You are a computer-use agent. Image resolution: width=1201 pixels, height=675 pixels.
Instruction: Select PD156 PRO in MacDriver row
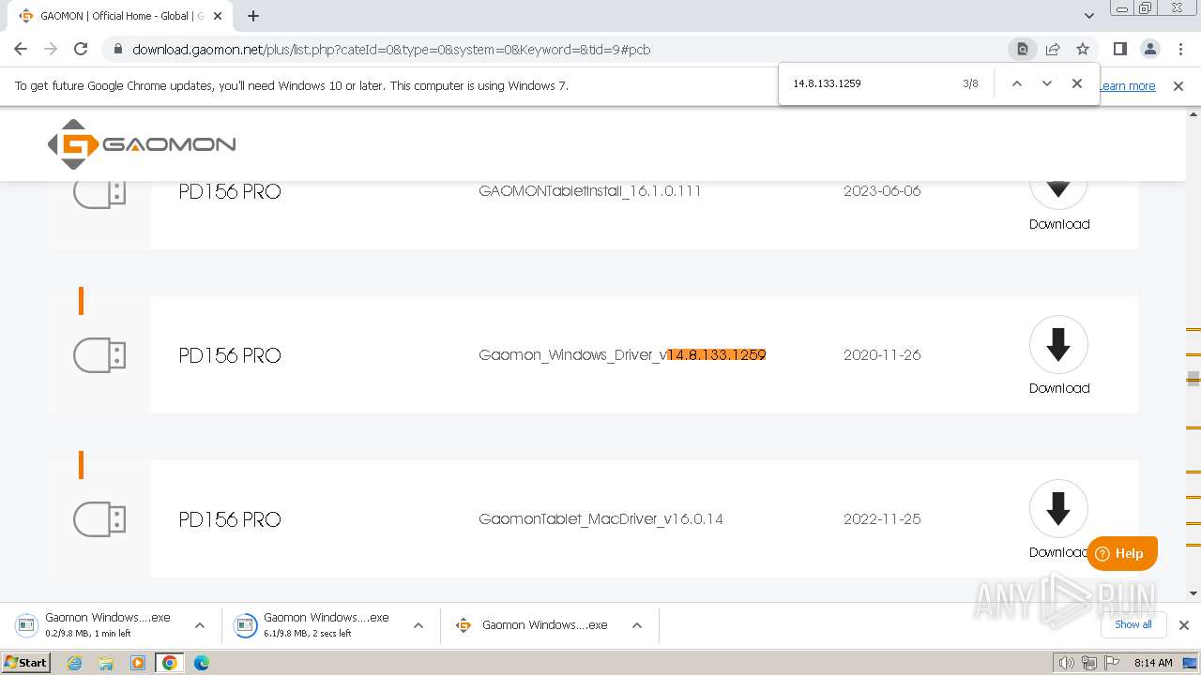230,519
